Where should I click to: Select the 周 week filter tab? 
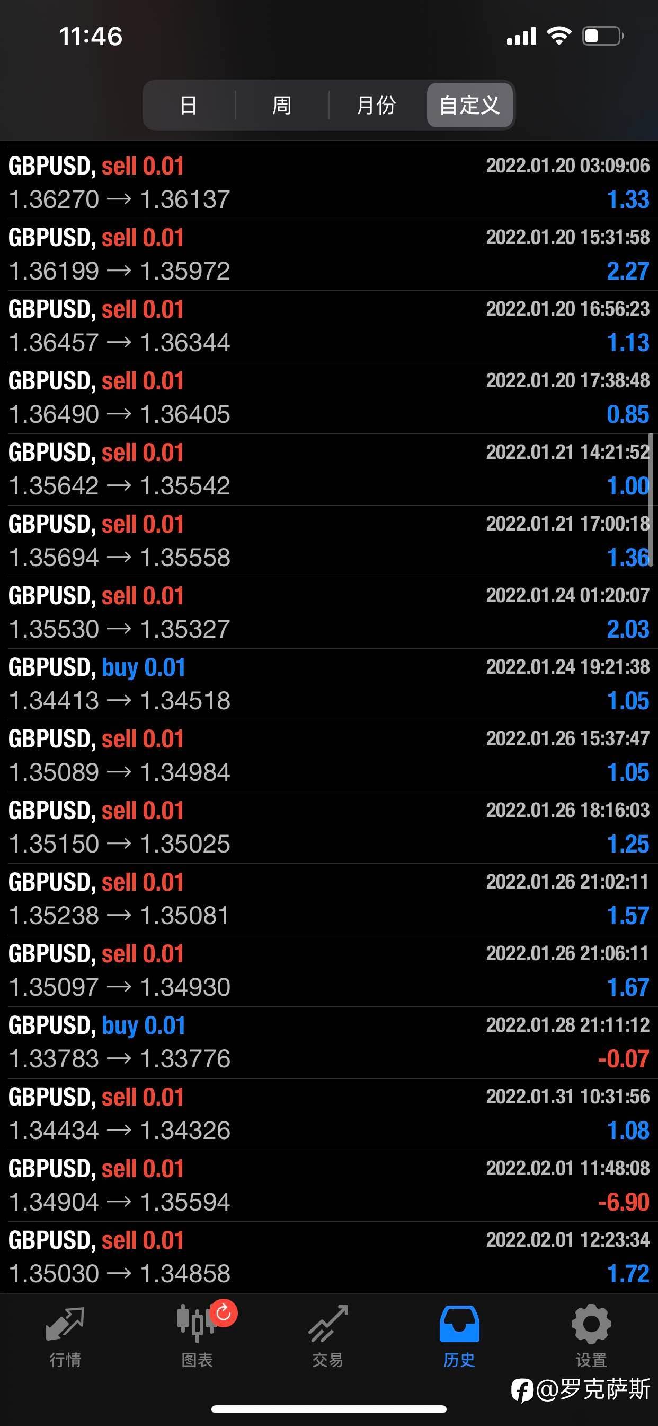click(282, 105)
